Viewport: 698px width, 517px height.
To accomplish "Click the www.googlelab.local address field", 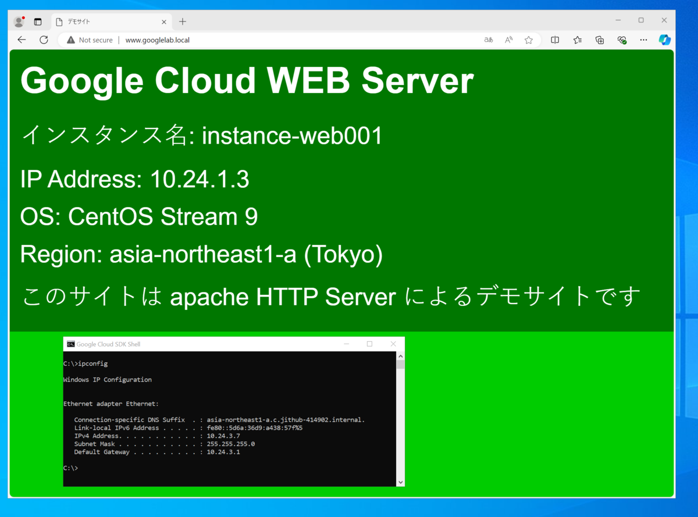I will pos(233,40).
